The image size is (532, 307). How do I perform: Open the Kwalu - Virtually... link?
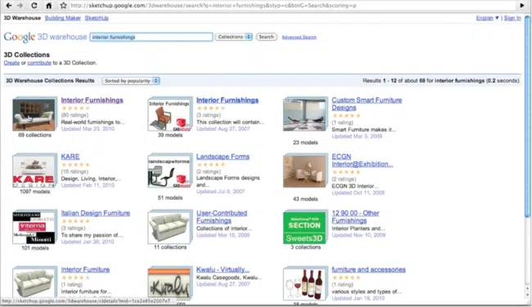223,269
